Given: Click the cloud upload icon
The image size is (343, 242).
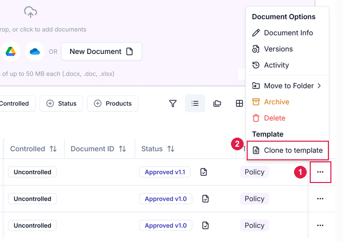Looking at the screenshot, I should (30, 12).
